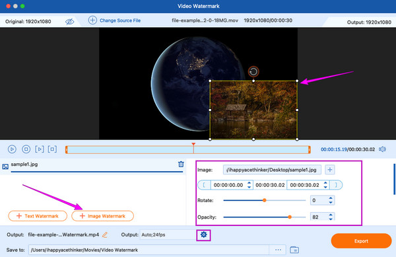
Task: Click the image icon beside sample1.jpg
Action: [5, 166]
